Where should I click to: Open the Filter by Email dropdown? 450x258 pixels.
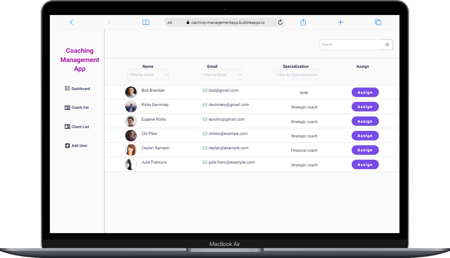point(222,75)
